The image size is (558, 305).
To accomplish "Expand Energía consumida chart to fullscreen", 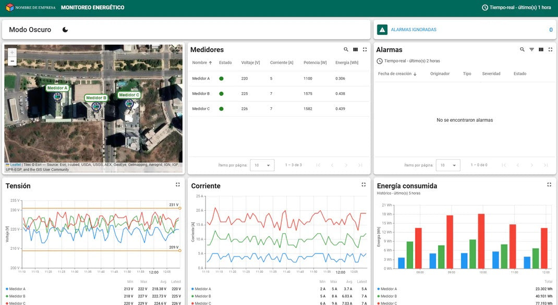I will [549, 185].
